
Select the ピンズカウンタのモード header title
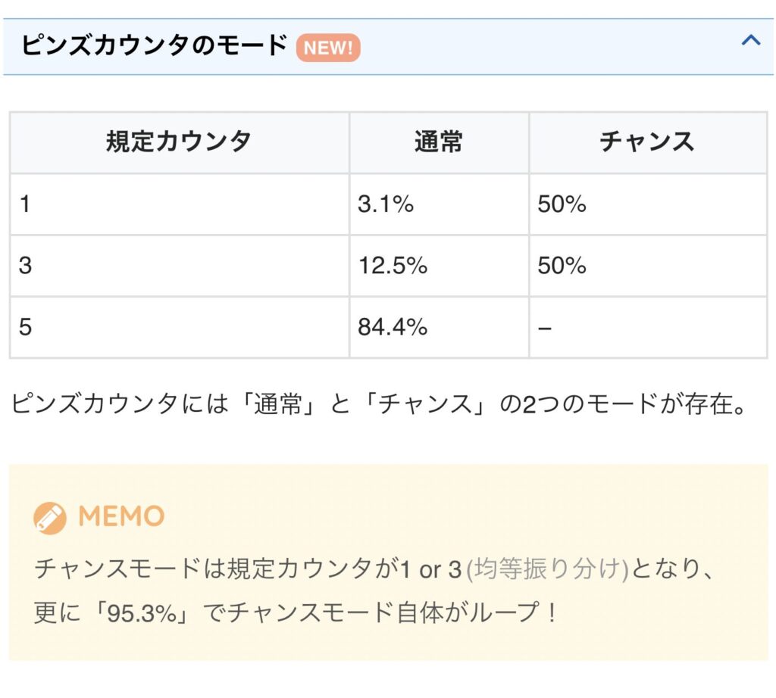click(x=154, y=45)
